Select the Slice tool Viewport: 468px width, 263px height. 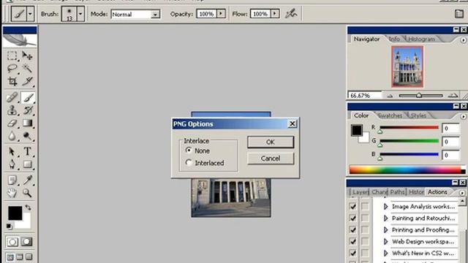pyautogui.click(x=28, y=81)
